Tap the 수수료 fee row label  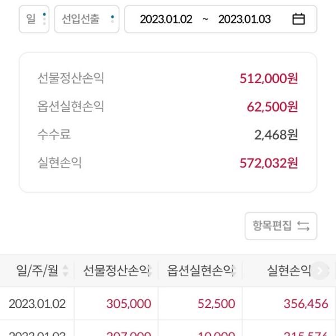coord(54,134)
